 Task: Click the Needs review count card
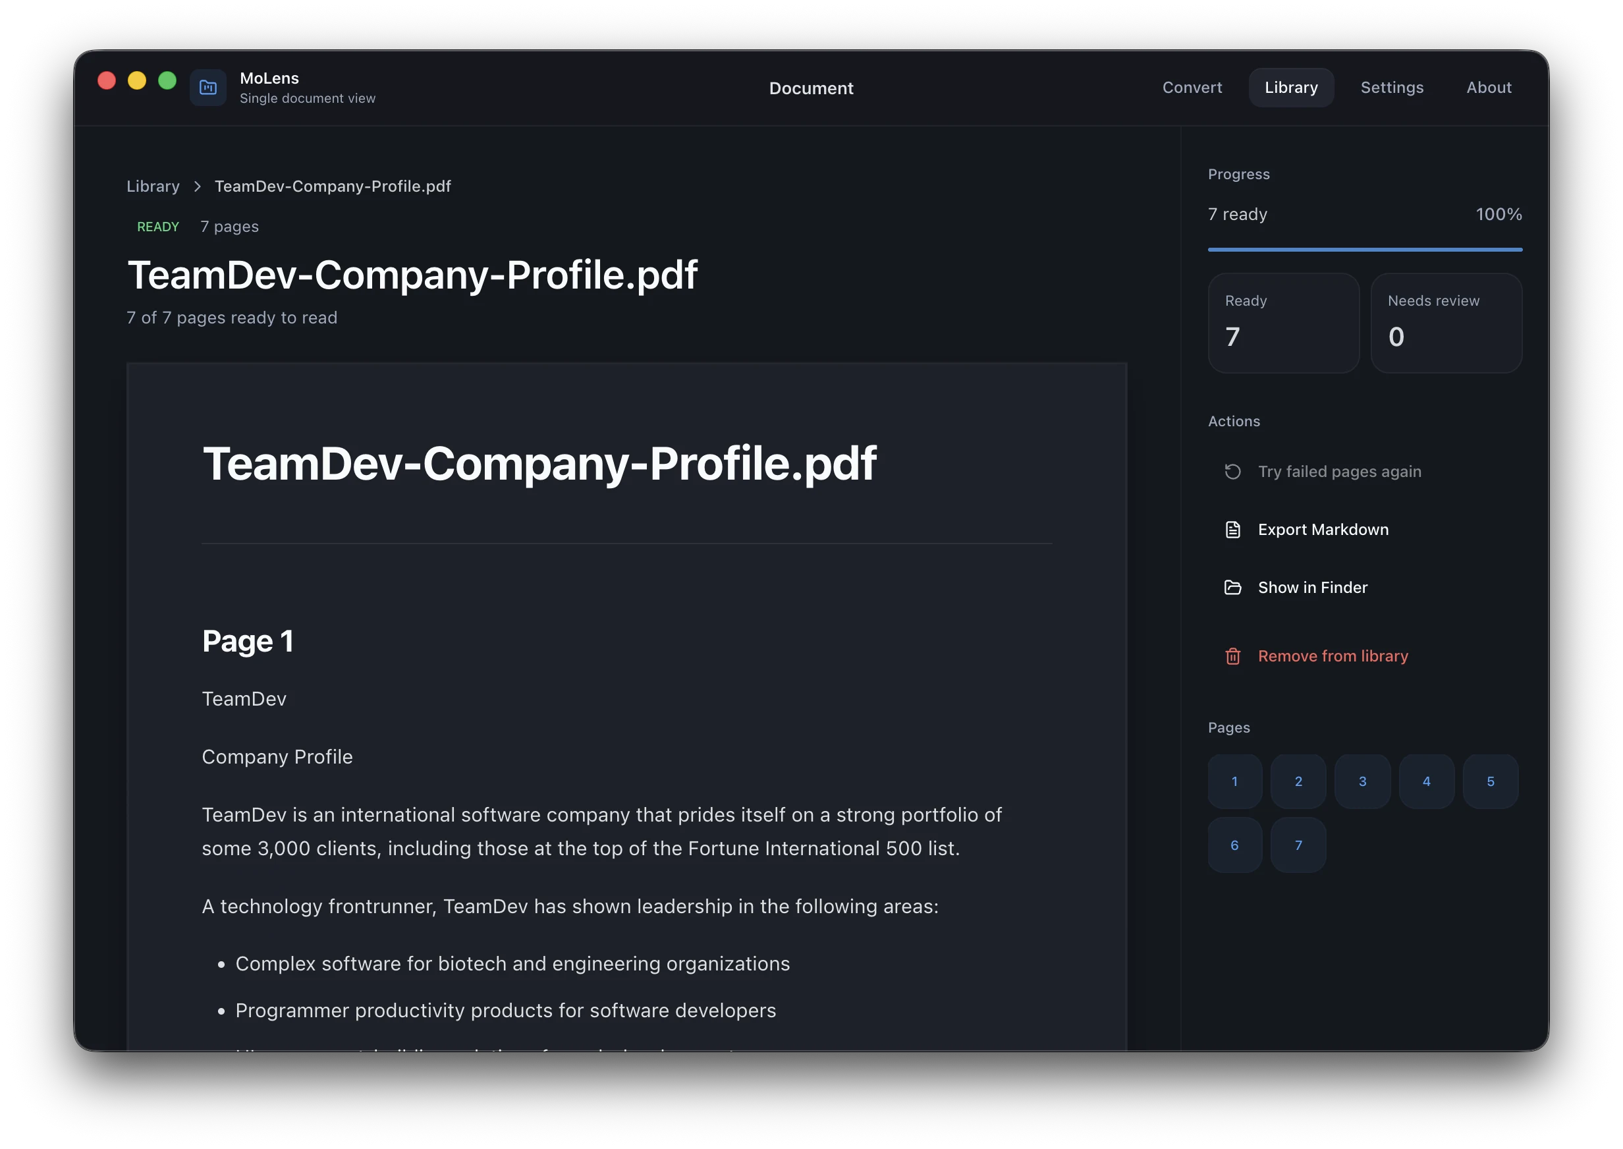(x=1446, y=323)
